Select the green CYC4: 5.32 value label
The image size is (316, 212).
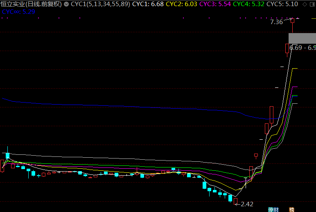tap(248, 4)
